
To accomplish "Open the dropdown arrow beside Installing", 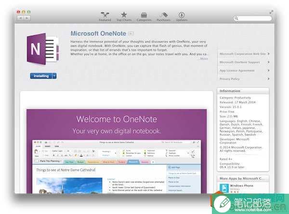I will [x=54, y=76].
